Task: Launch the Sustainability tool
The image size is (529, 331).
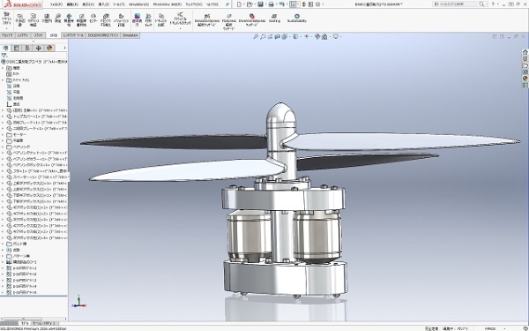Action: point(297,19)
